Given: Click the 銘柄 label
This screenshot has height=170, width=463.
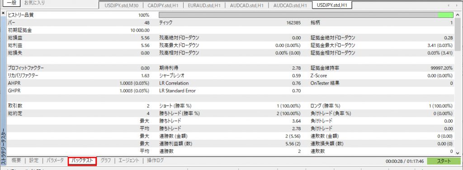Looking at the screenshot, I should [x=315, y=23].
